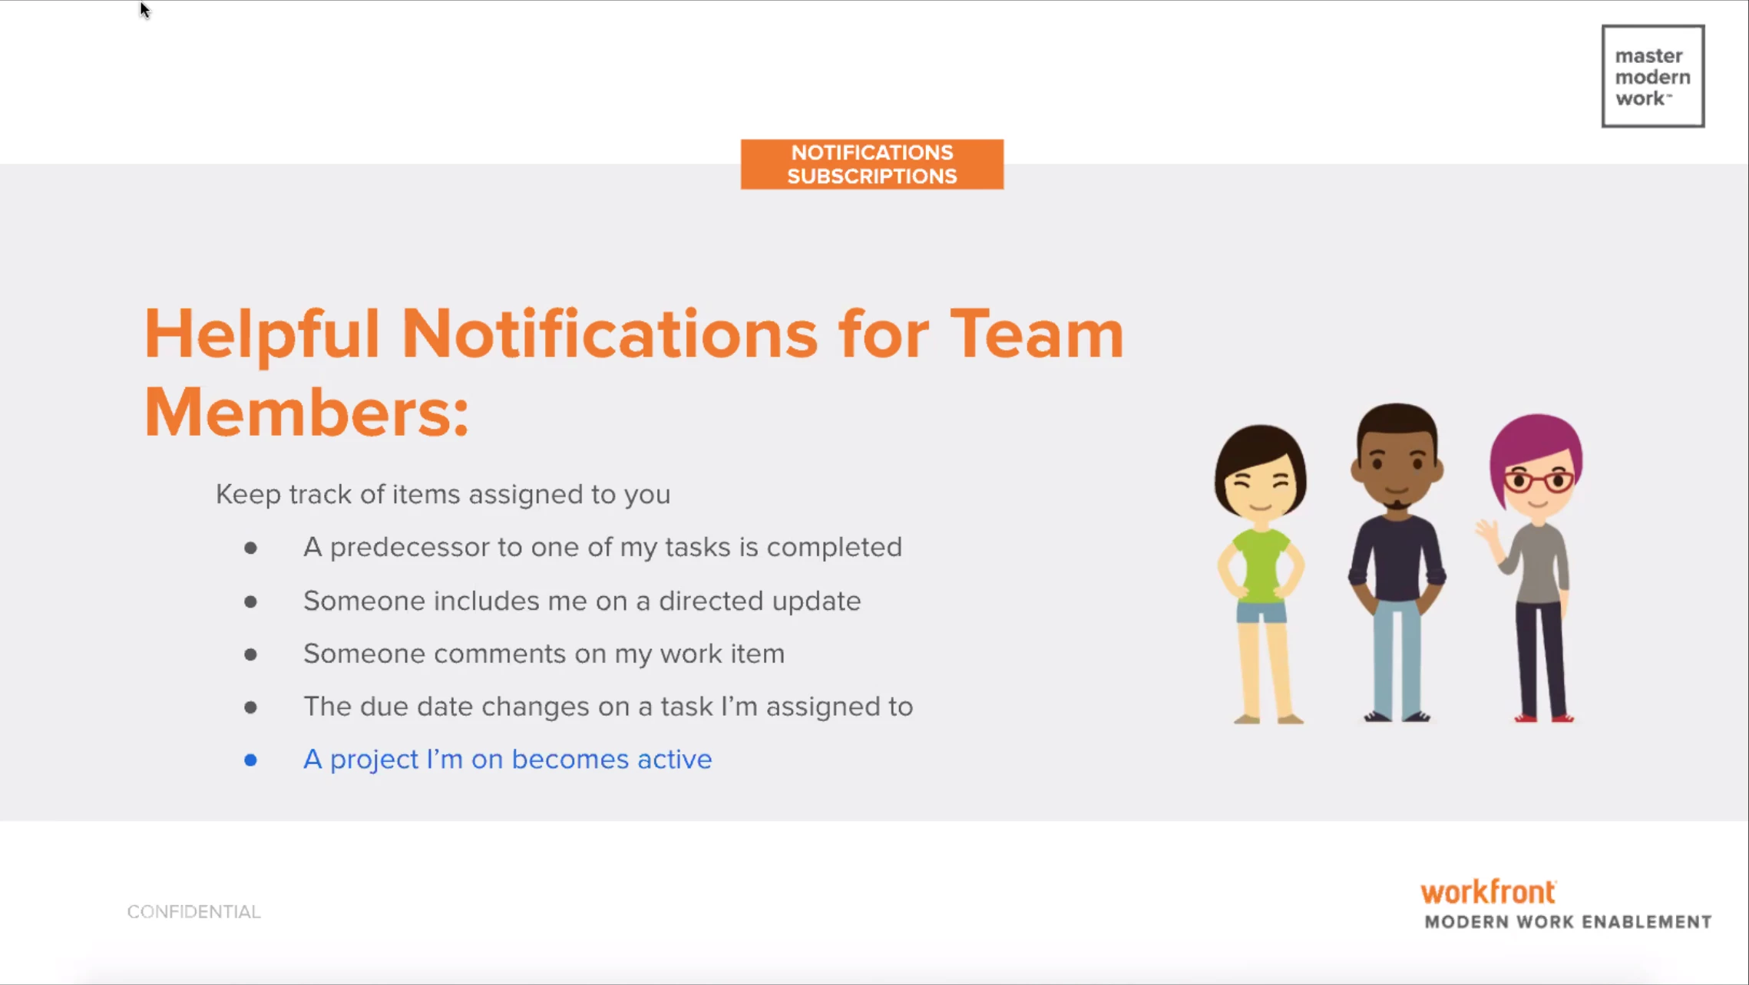
Task: Click the Notifications Subscriptions orange banner
Action: click(x=871, y=164)
